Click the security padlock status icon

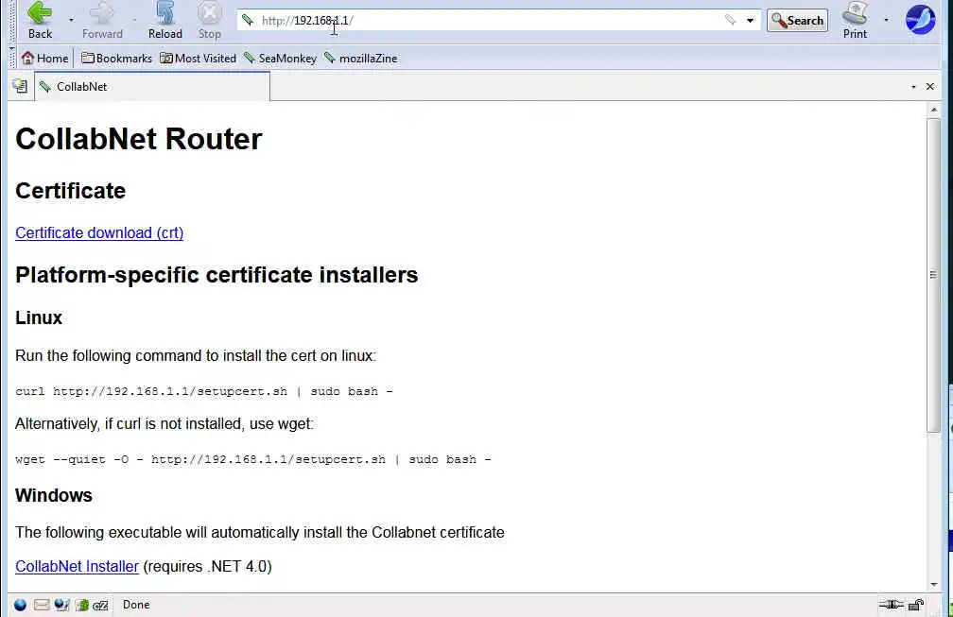click(x=916, y=605)
